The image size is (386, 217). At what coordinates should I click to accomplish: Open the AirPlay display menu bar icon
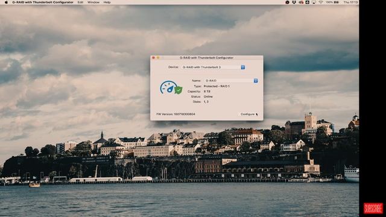click(314, 2)
